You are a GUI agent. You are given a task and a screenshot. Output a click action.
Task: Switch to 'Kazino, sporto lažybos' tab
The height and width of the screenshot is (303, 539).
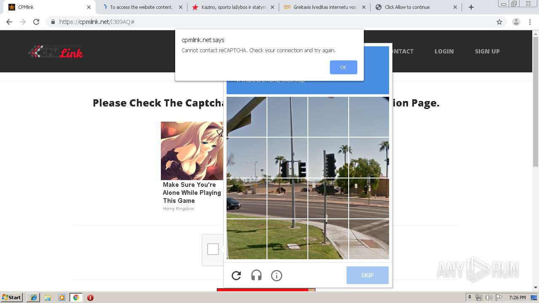[x=234, y=7]
